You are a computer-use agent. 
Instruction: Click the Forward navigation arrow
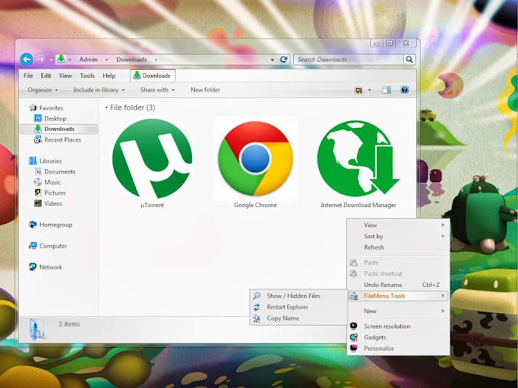pos(41,60)
